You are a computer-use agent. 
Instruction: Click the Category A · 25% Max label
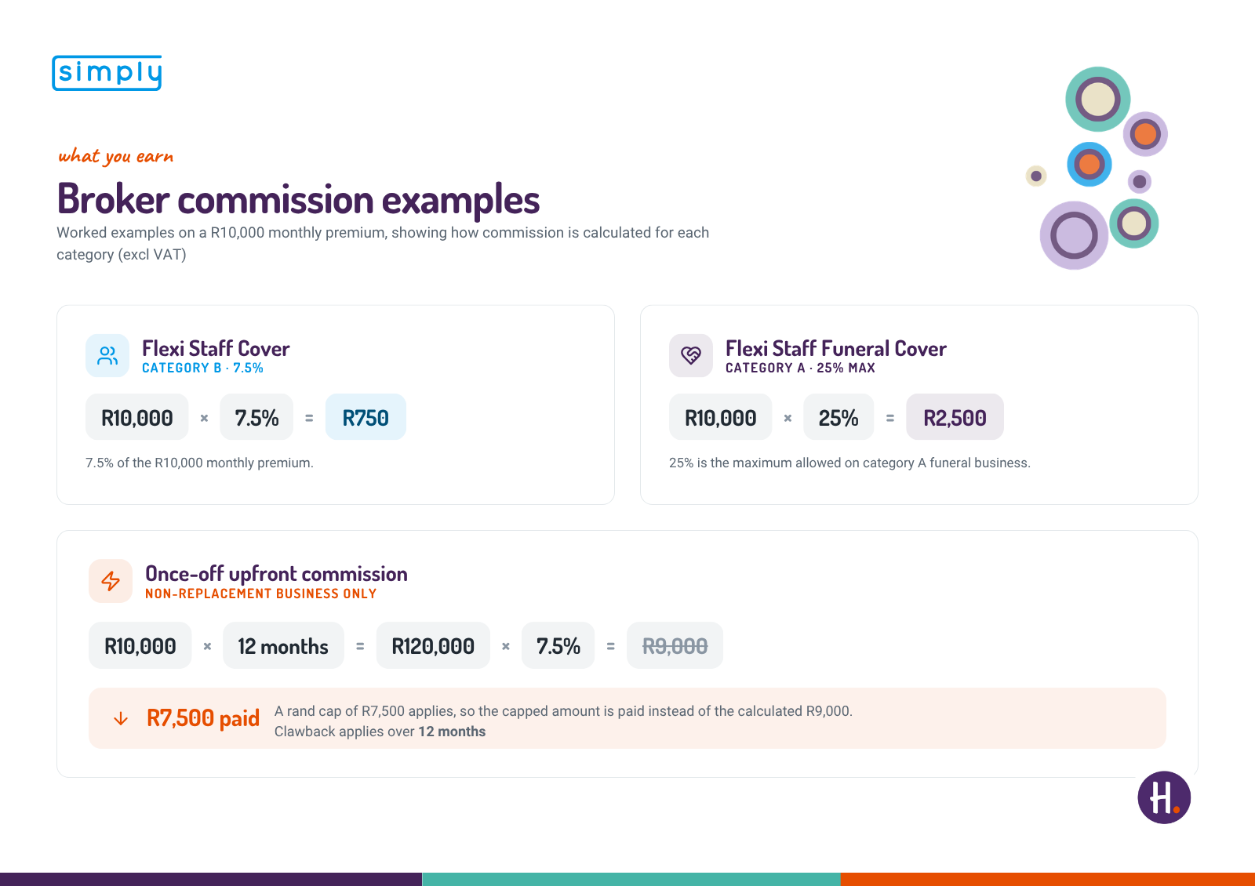(800, 368)
